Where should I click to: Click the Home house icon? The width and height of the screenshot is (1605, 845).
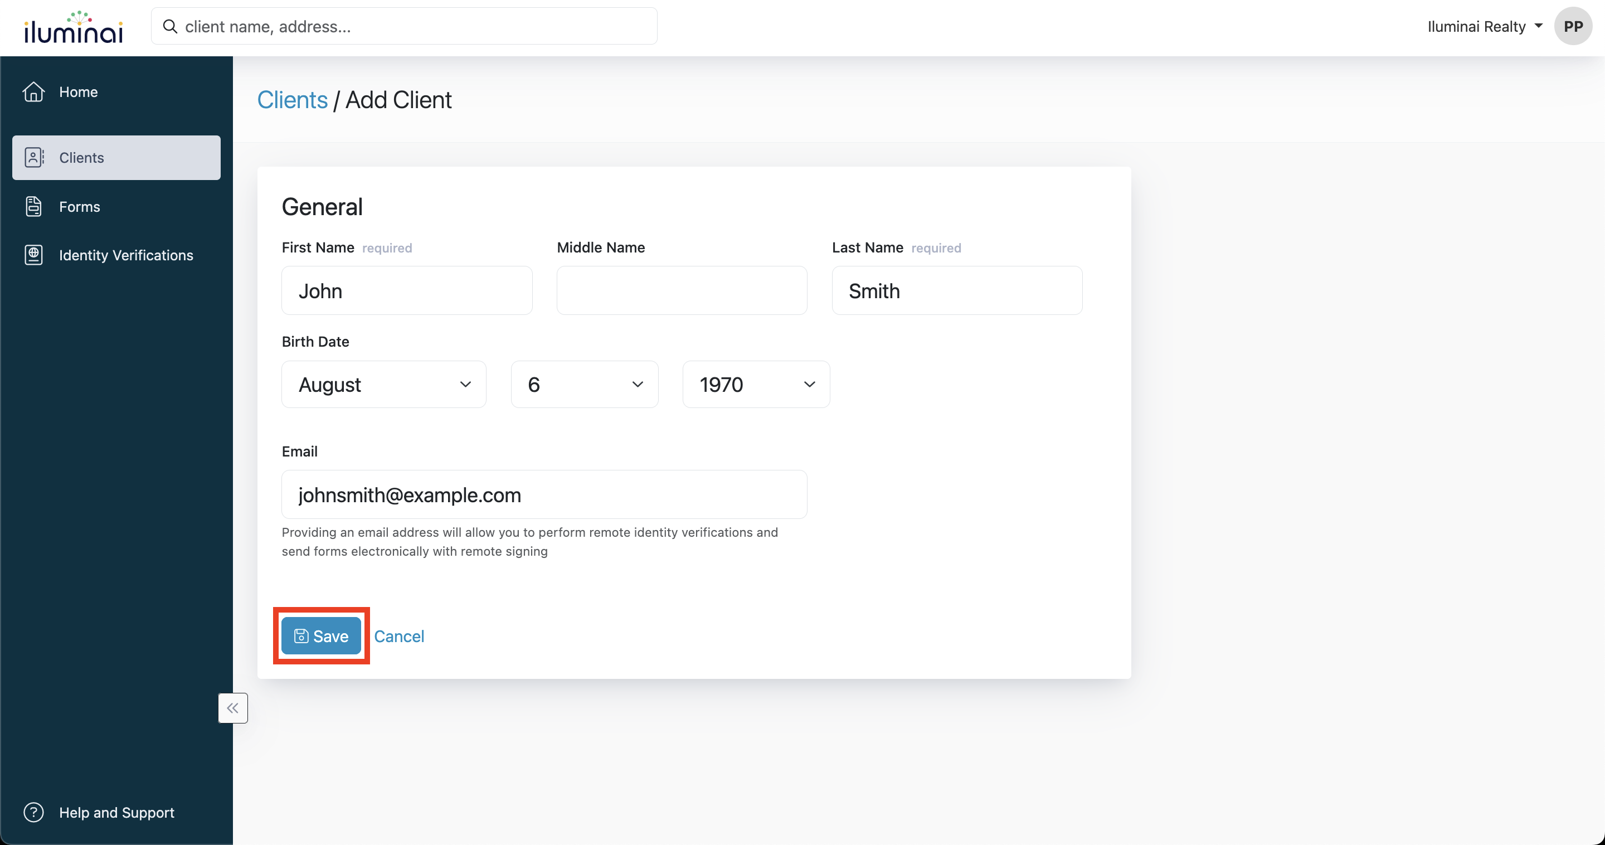pyautogui.click(x=33, y=92)
